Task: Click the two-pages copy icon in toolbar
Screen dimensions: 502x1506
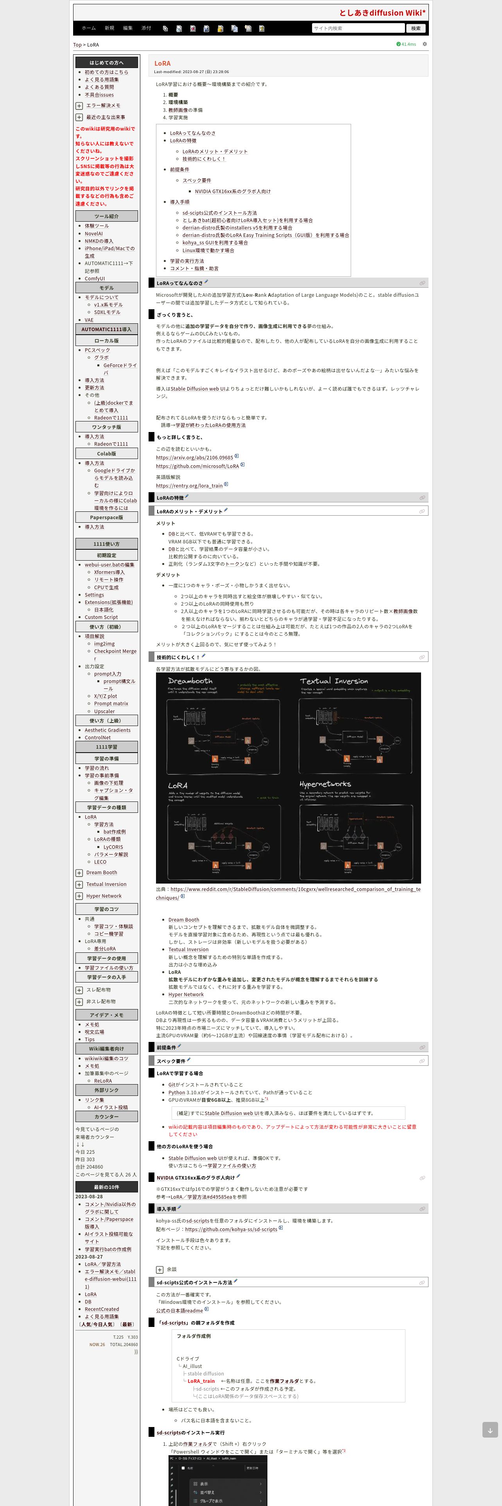Action: pyautogui.click(x=234, y=29)
